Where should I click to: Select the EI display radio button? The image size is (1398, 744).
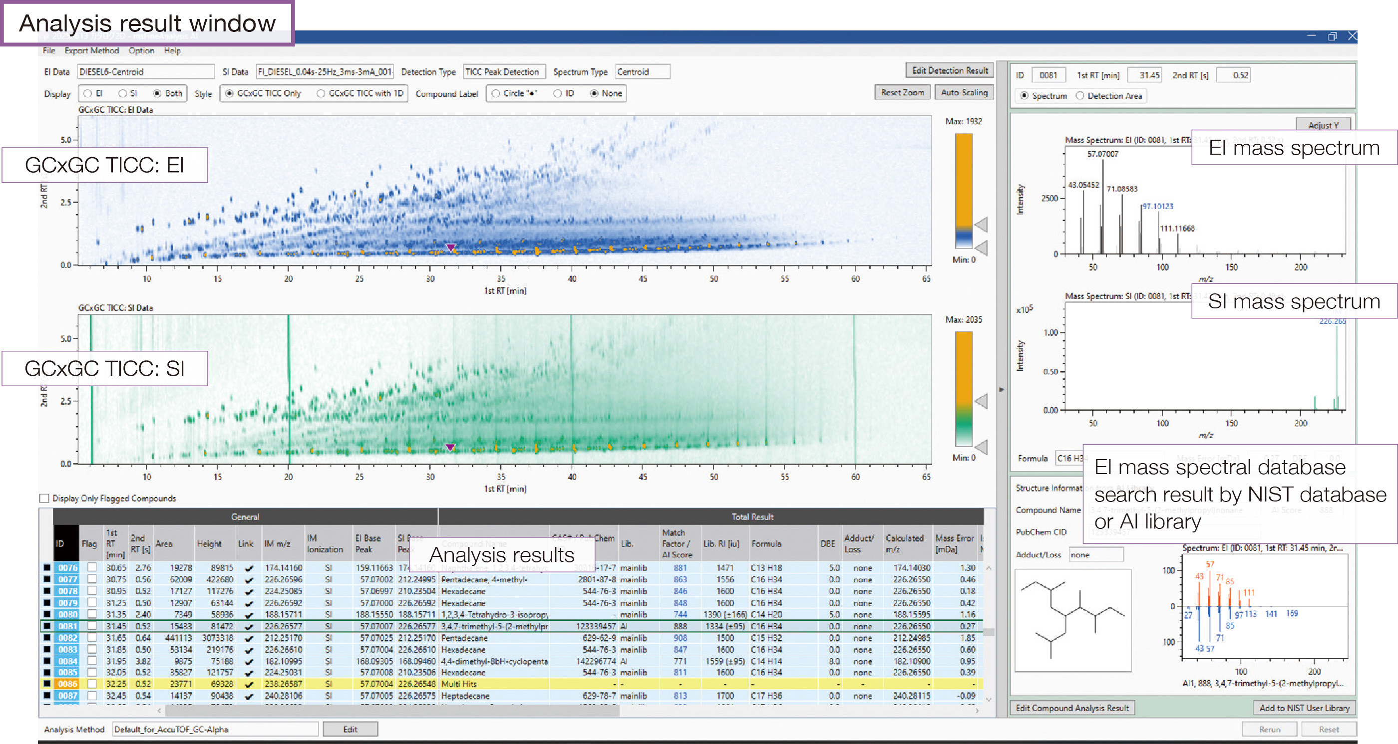tap(88, 93)
